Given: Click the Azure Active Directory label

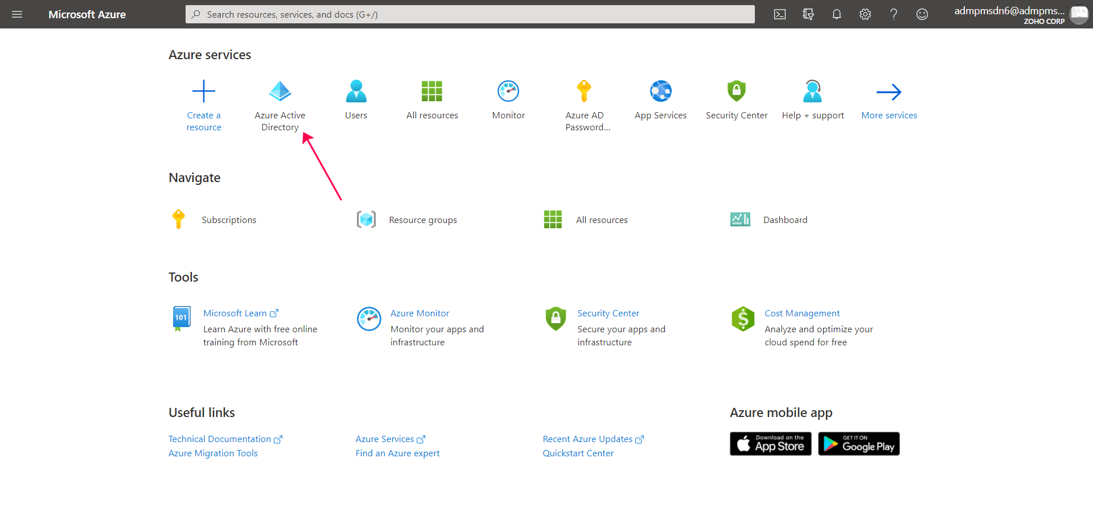Looking at the screenshot, I should point(280,121).
